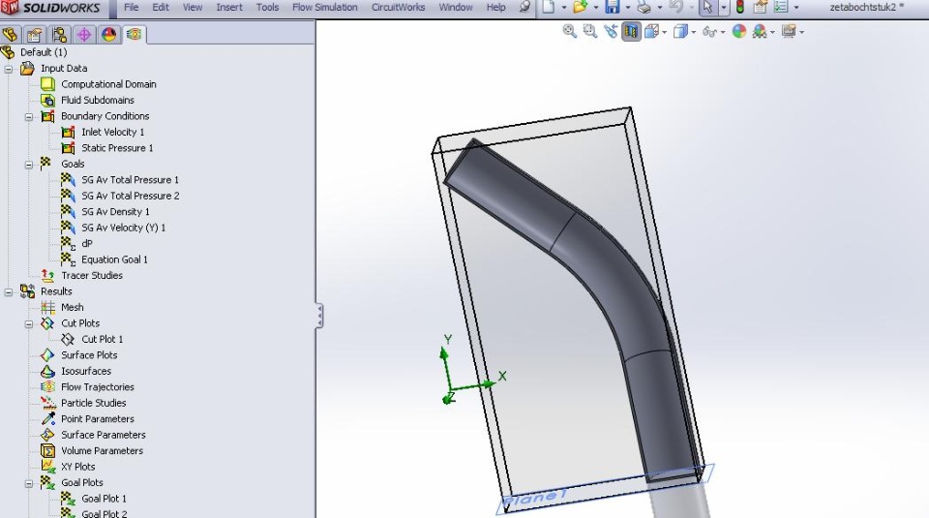Collapse the Results tree node
This screenshot has height=518, width=929.
tap(9, 292)
